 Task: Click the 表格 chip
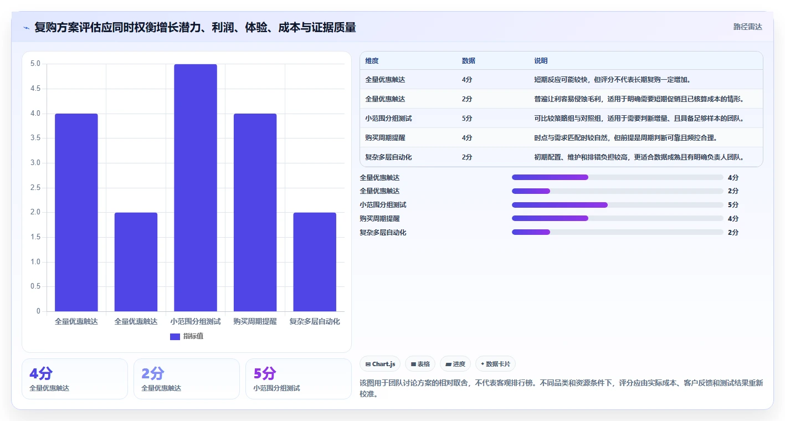[420, 364]
